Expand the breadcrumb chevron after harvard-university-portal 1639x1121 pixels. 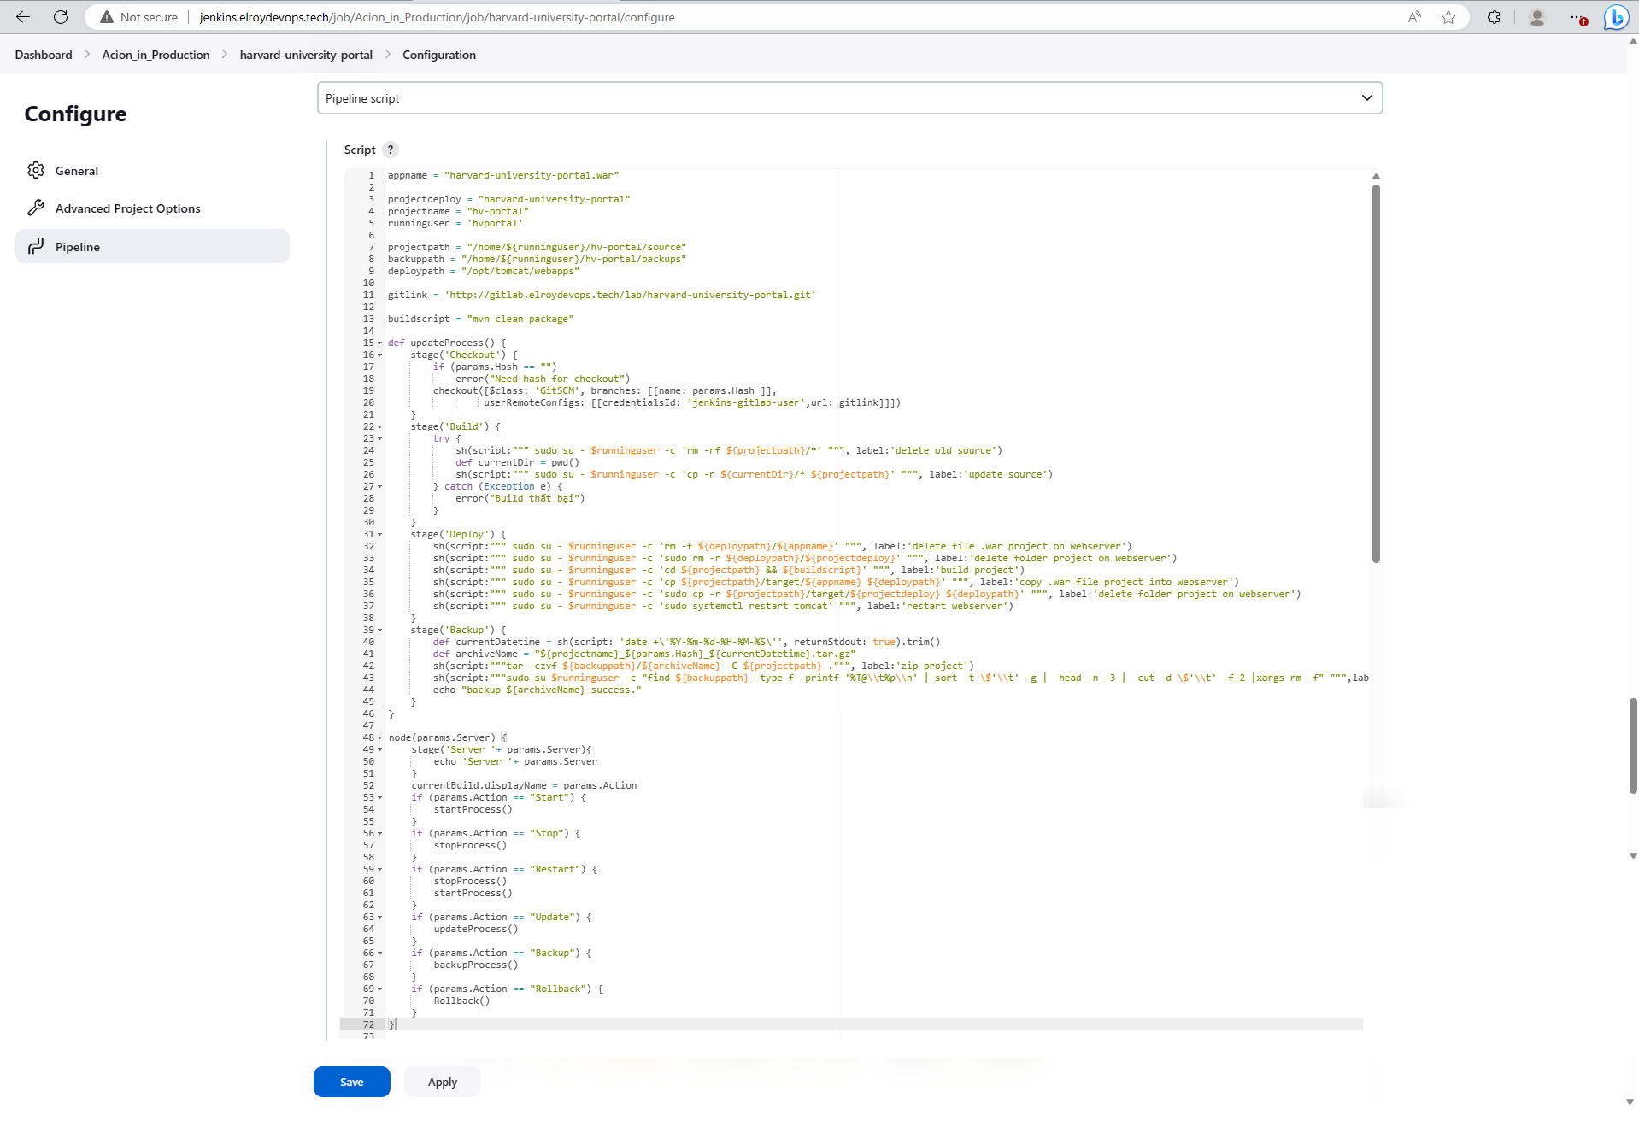tap(388, 55)
